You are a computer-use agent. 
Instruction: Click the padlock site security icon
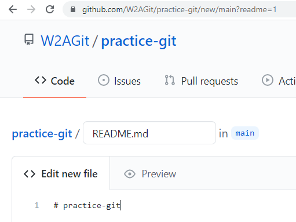coord(73,9)
